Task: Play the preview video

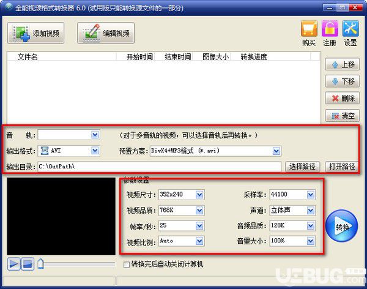Action: [13, 264]
